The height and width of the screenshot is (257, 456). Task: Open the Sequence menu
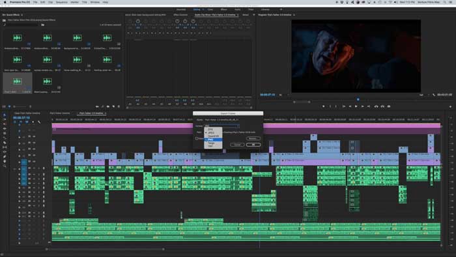(x=62, y=2)
